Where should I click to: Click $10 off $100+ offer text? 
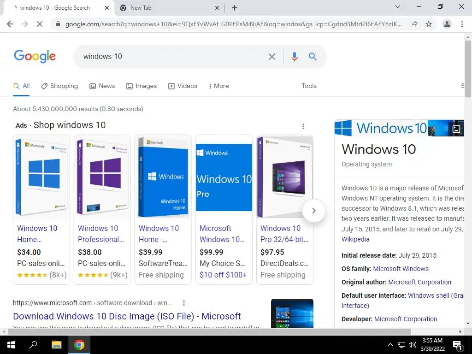pyautogui.click(x=223, y=275)
